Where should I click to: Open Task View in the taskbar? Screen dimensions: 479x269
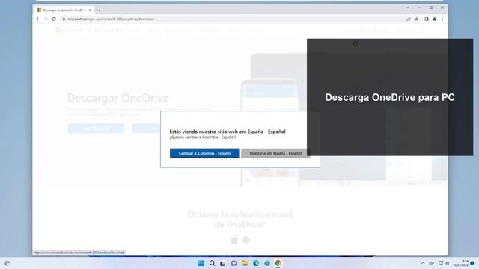pos(223,263)
